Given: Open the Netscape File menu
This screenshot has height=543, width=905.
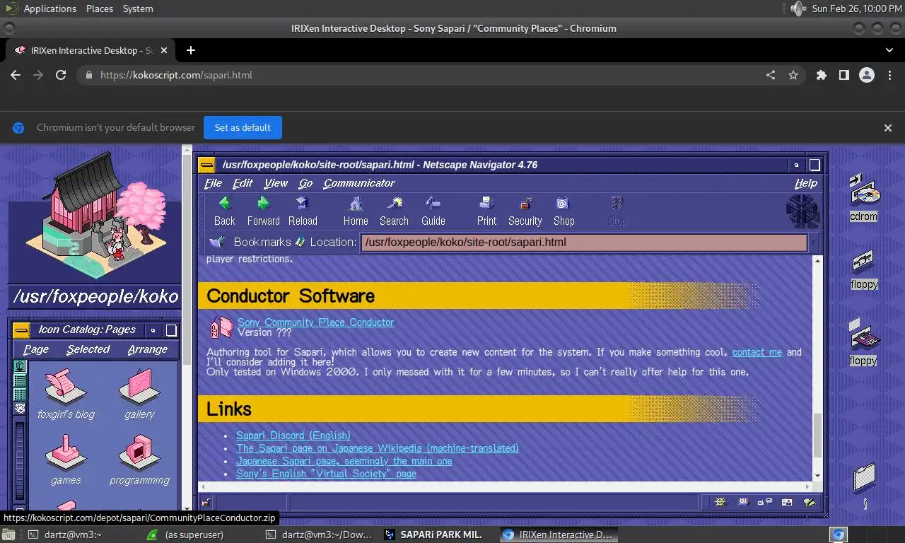Looking at the screenshot, I should 213,183.
